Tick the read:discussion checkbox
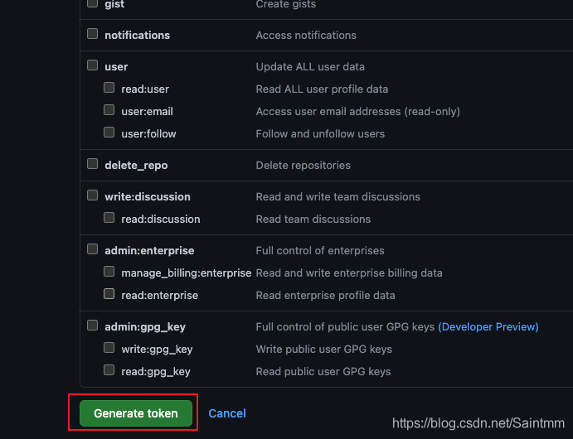This screenshot has height=439, width=573. [109, 218]
